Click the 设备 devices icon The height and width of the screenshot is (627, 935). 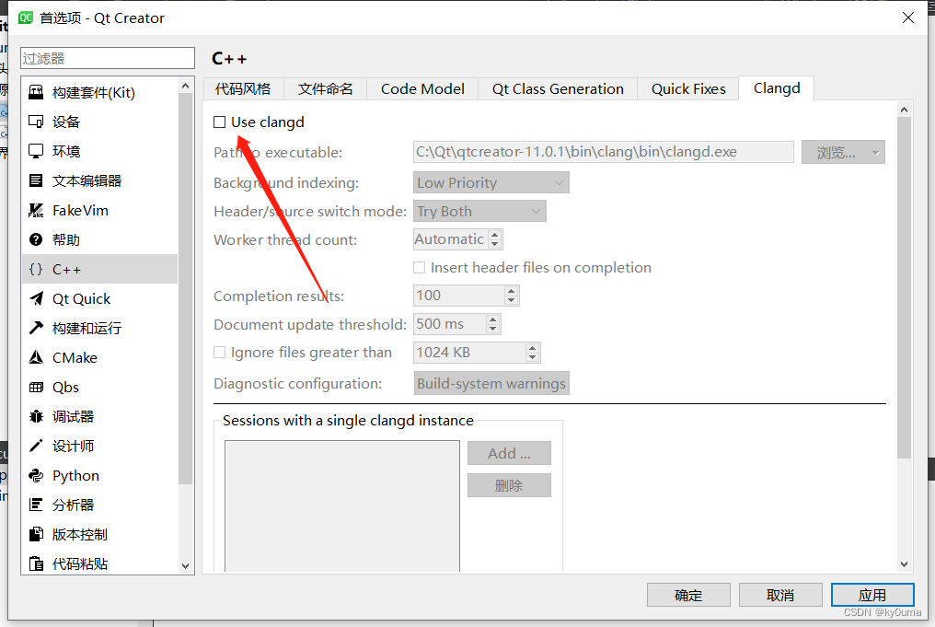click(x=37, y=122)
